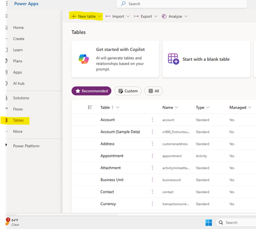Click the Export arrow icon

point(136,16)
